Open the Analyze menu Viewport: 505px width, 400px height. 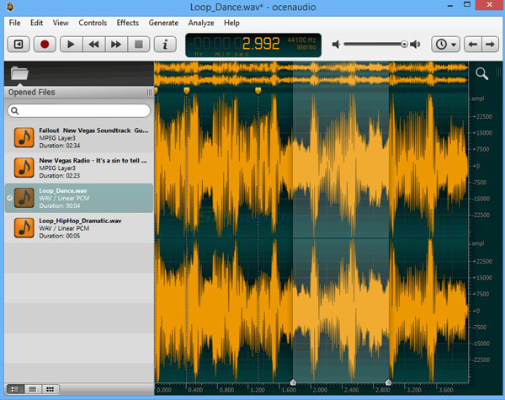pyautogui.click(x=202, y=23)
